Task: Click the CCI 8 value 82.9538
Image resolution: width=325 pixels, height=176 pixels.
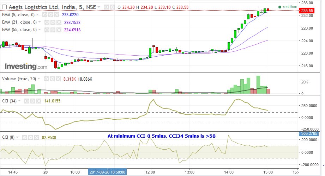Action: (x=49, y=138)
